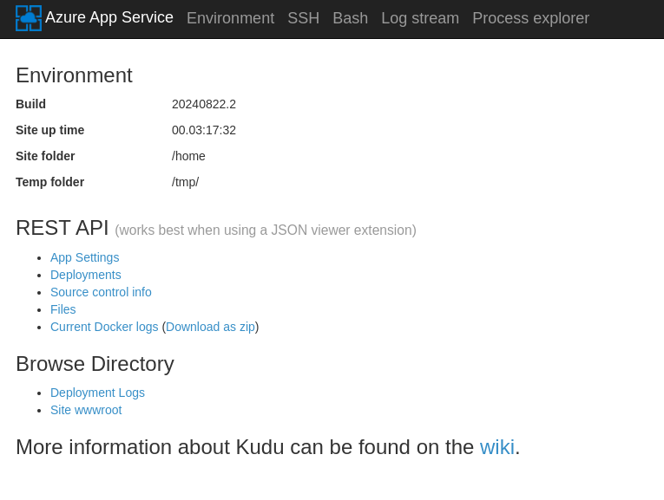View the Deployments REST API link
The height and width of the screenshot is (500, 664).
coord(86,275)
